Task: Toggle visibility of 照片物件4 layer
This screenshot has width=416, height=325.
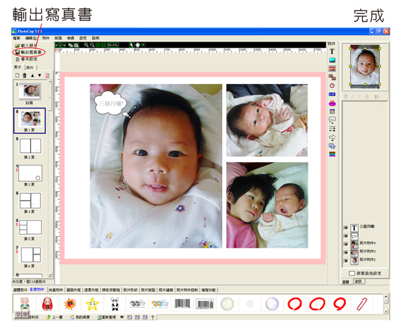Action: [346, 244]
